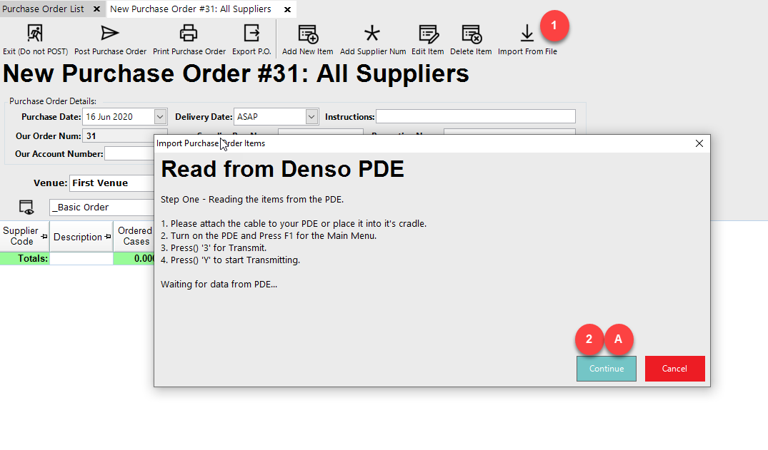This screenshot has width=768, height=450.
Task: Pin the Supplier Code column
Action: (x=44, y=237)
